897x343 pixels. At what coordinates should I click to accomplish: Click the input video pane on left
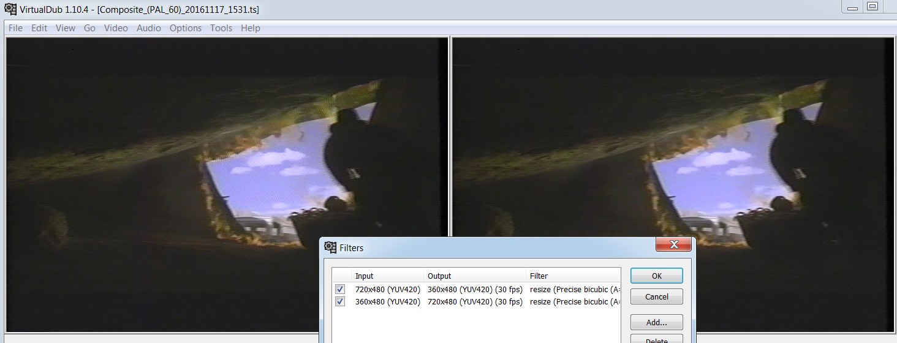tap(227, 184)
